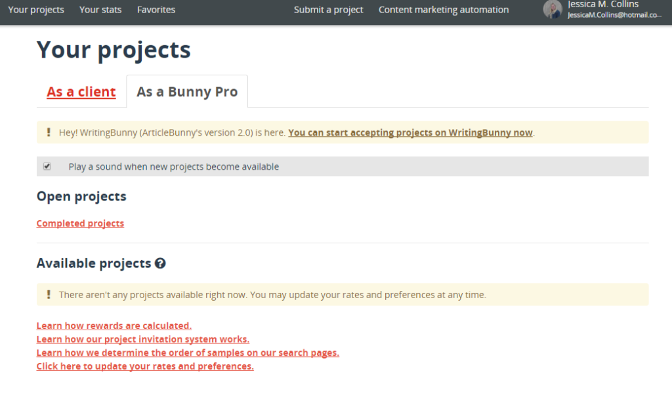Switch to the As a client tab

click(x=81, y=92)
